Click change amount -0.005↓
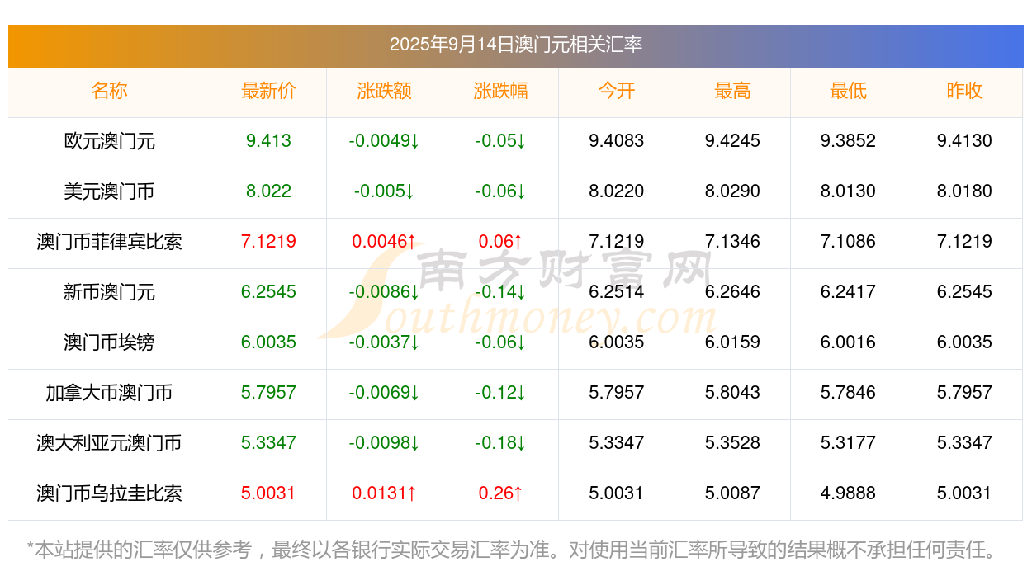Screen dimensions: 1032x576 click(x=384, y=191)
